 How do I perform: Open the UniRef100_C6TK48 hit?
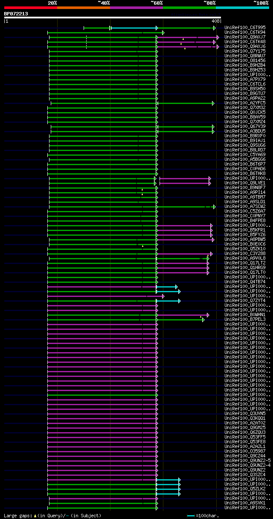[x=245, y=42]
